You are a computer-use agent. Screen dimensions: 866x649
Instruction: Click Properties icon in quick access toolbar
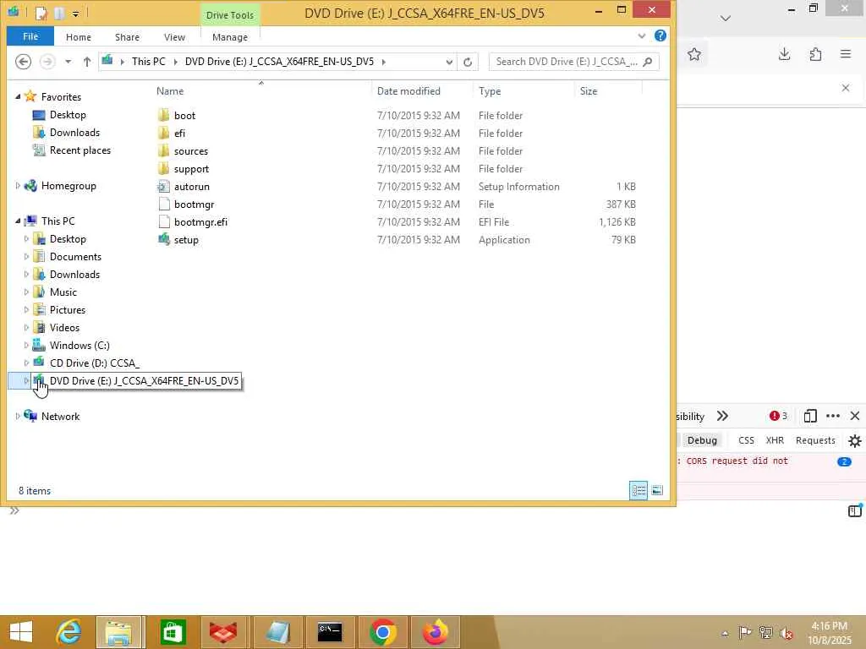pyautogui.click(x=41, y=13)
